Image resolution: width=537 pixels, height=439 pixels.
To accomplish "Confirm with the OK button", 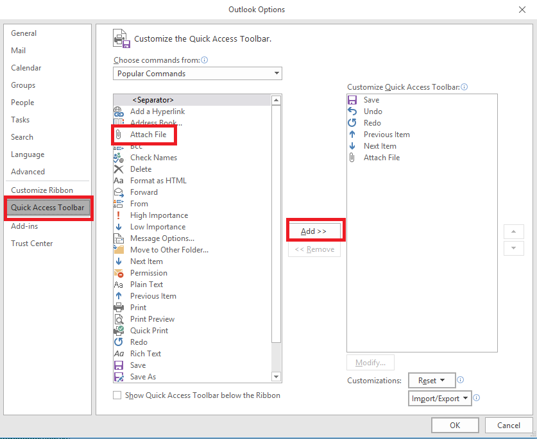I will pos(455,426).
